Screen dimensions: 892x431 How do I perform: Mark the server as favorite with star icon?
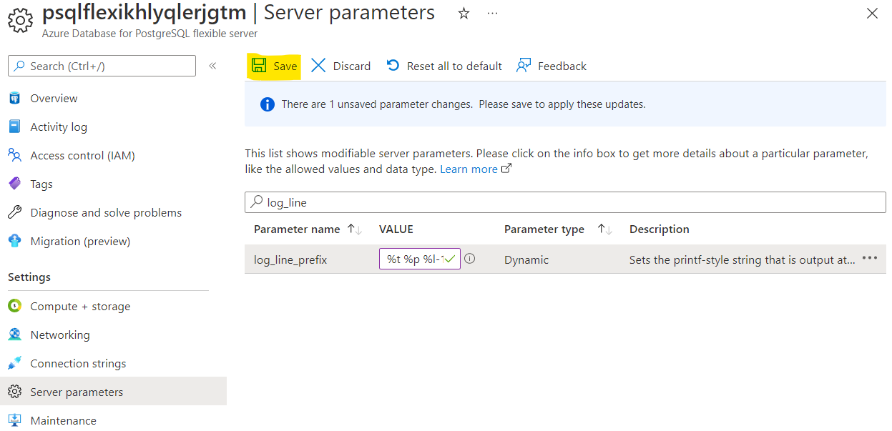[464, 12]
